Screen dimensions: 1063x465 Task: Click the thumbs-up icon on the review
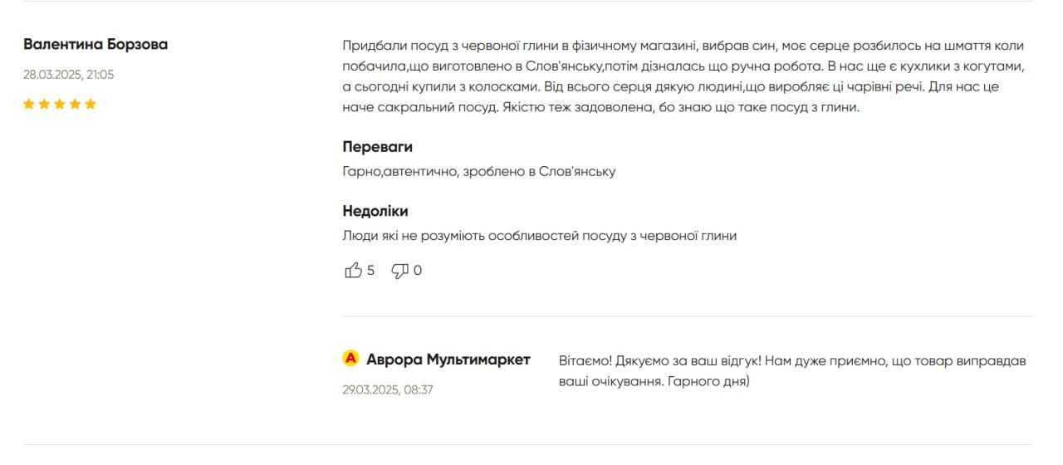pos(353,270)
